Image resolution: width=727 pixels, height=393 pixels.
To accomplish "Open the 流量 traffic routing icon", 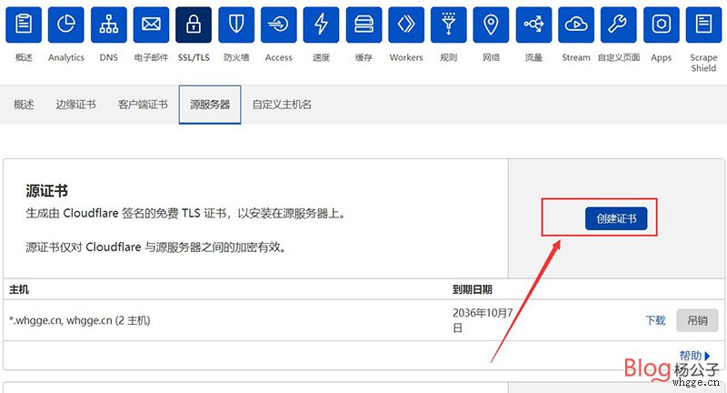I will coord(533,25).
